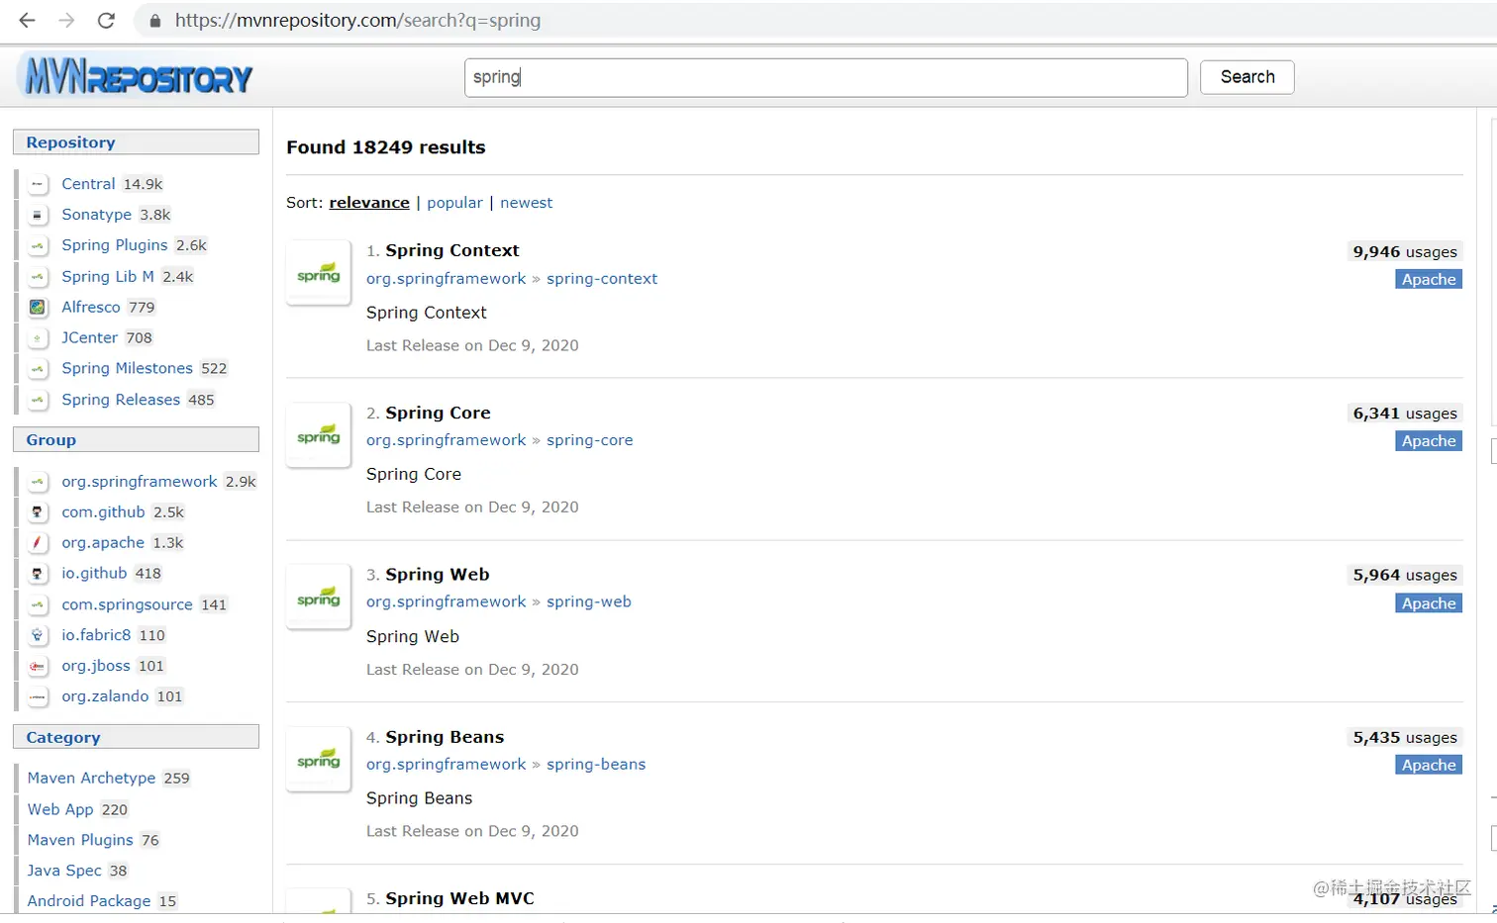Click the Spring Milestones icon
Image resolution: width=1497 pixels, height=923 pixels.
38,369
